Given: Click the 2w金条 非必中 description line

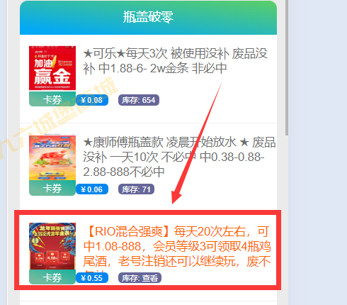Looking at the screenshot, I should [155, 69].
